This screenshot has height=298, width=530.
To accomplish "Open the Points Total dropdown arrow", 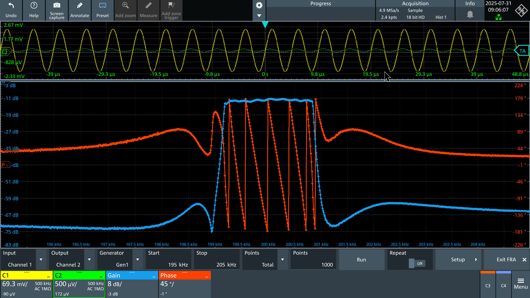I will 282,259.
